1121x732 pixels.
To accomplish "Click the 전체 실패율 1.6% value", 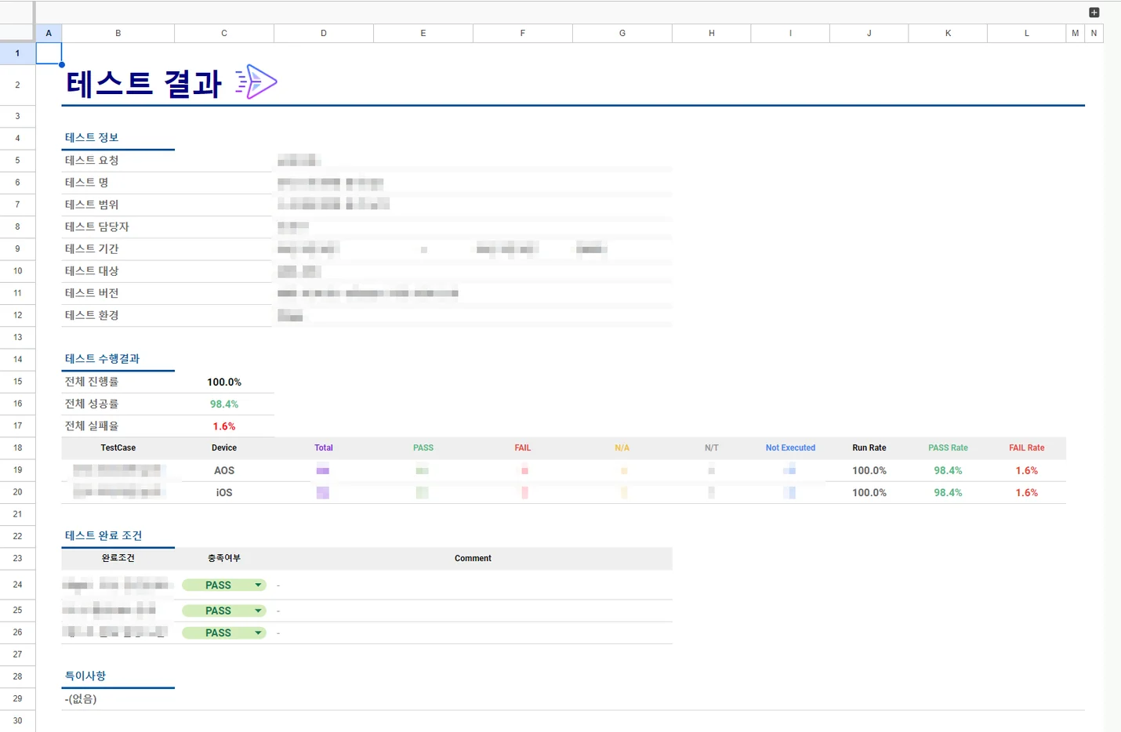I will (x=224, y=426).
